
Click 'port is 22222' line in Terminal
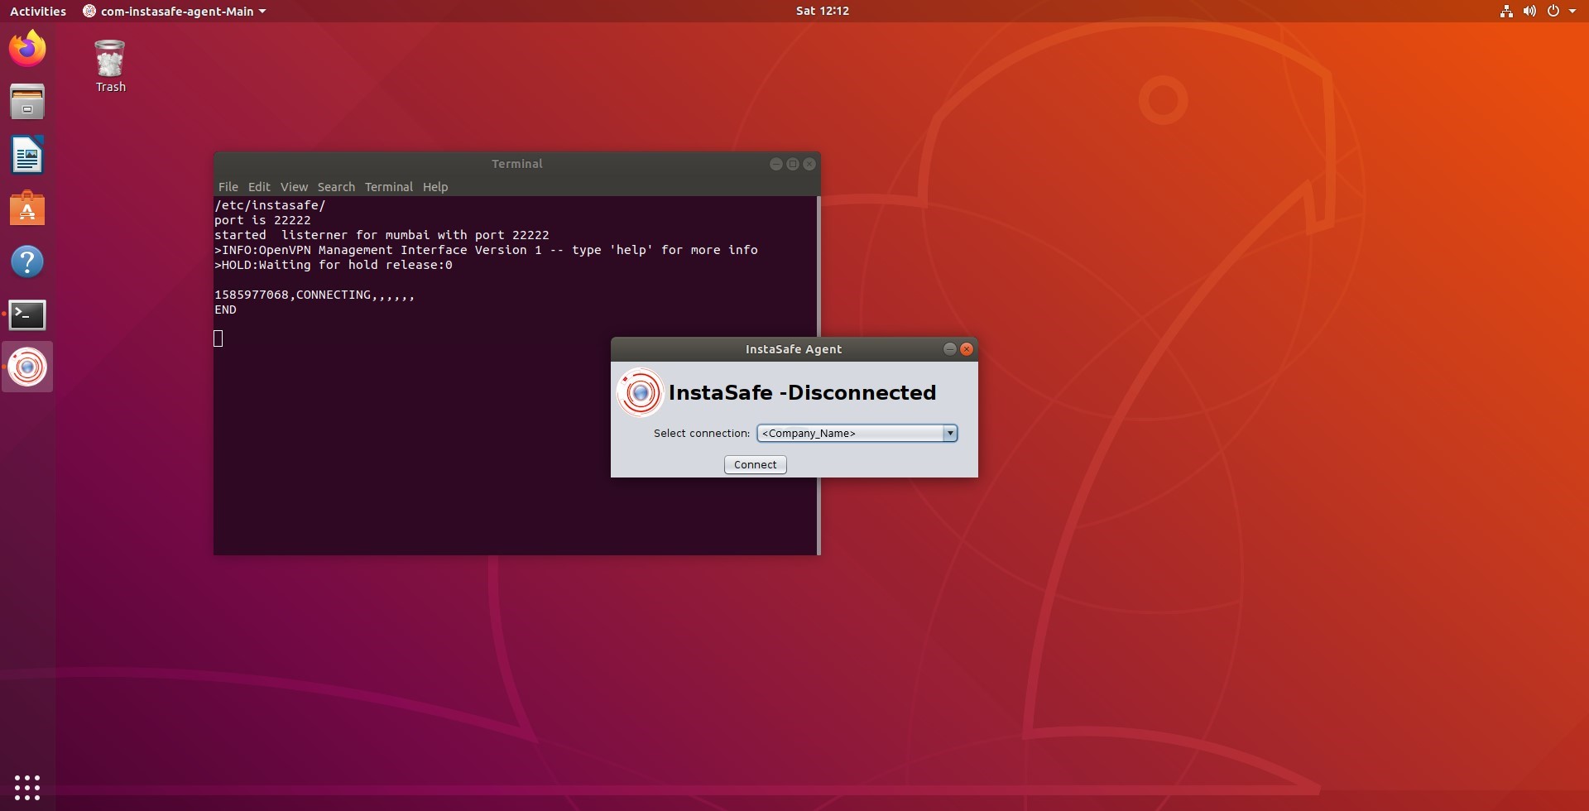[x=262, y=220]
